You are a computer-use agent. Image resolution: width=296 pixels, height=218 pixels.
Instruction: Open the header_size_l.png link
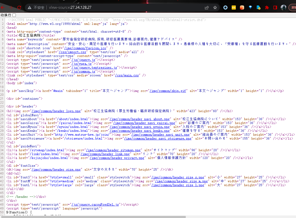pos(178,185)
